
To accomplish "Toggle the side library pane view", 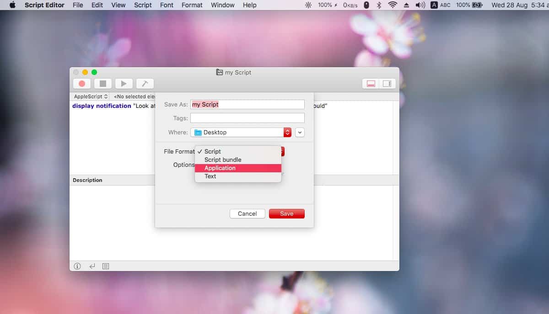I will [387, 84].
